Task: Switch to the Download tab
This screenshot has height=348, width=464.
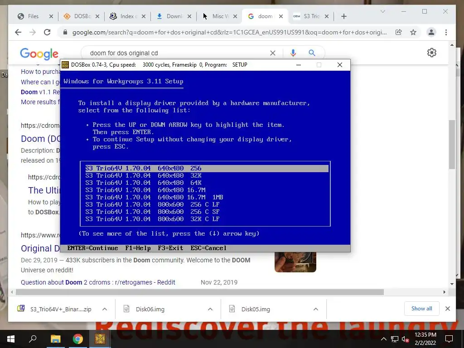Action: 174,16
